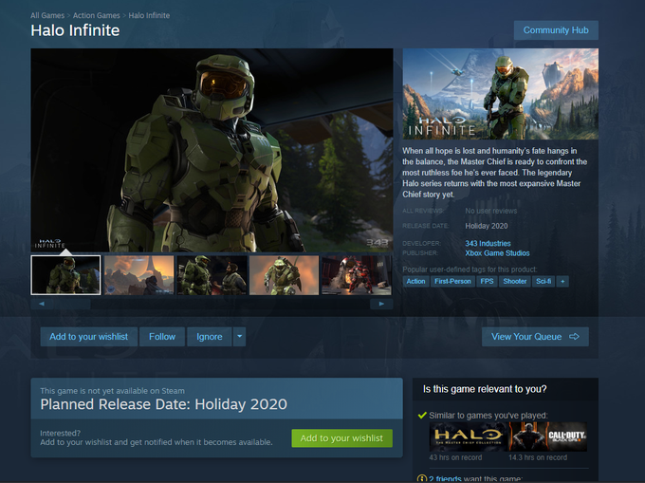Select the FPS tag
This screenshot has height=483, width=645.
(487, 282)
